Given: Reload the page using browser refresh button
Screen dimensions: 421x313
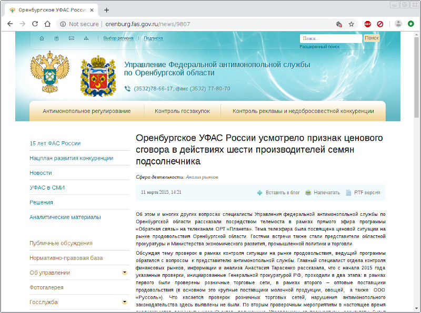Looking at the screenshot, I should point(35,24).
